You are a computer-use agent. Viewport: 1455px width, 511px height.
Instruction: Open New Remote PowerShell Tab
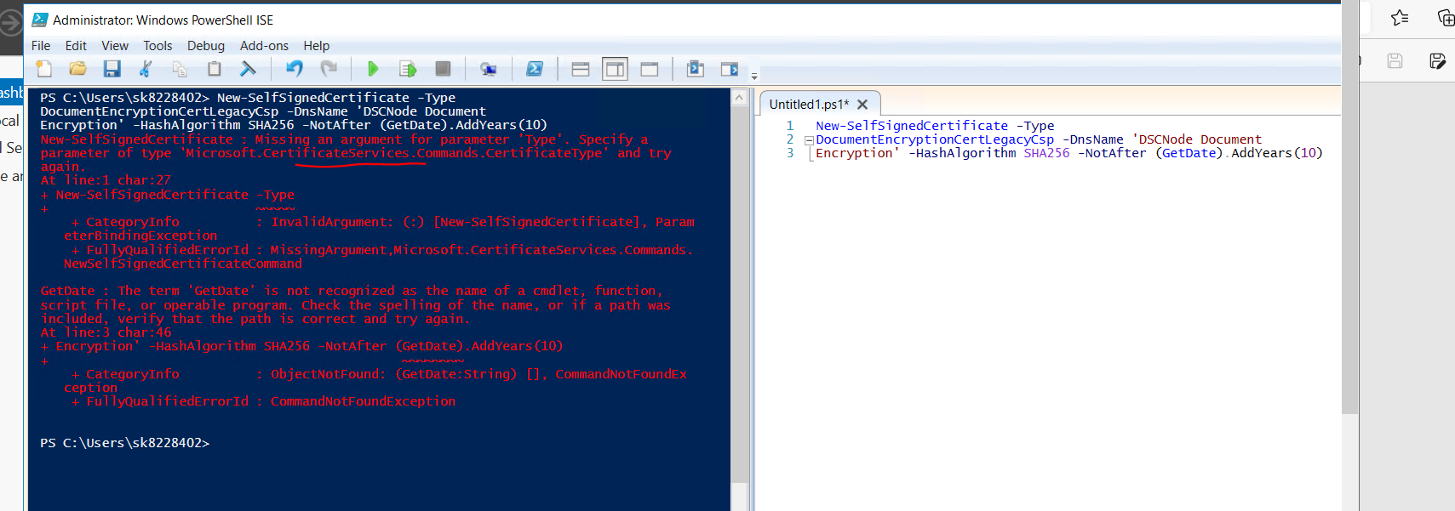click(x=488, y=69)
